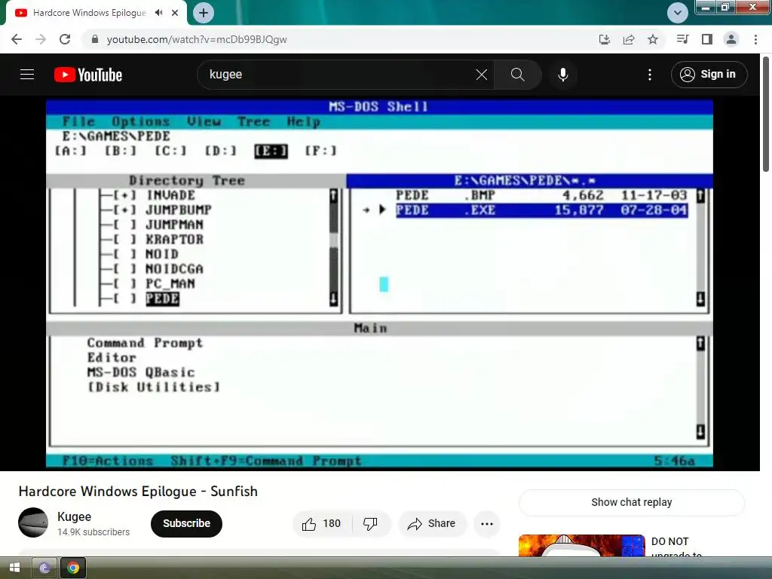This screenshot has width=772, height=579.
Task: Go back with browser back arrow
Action: pos(17,39)
